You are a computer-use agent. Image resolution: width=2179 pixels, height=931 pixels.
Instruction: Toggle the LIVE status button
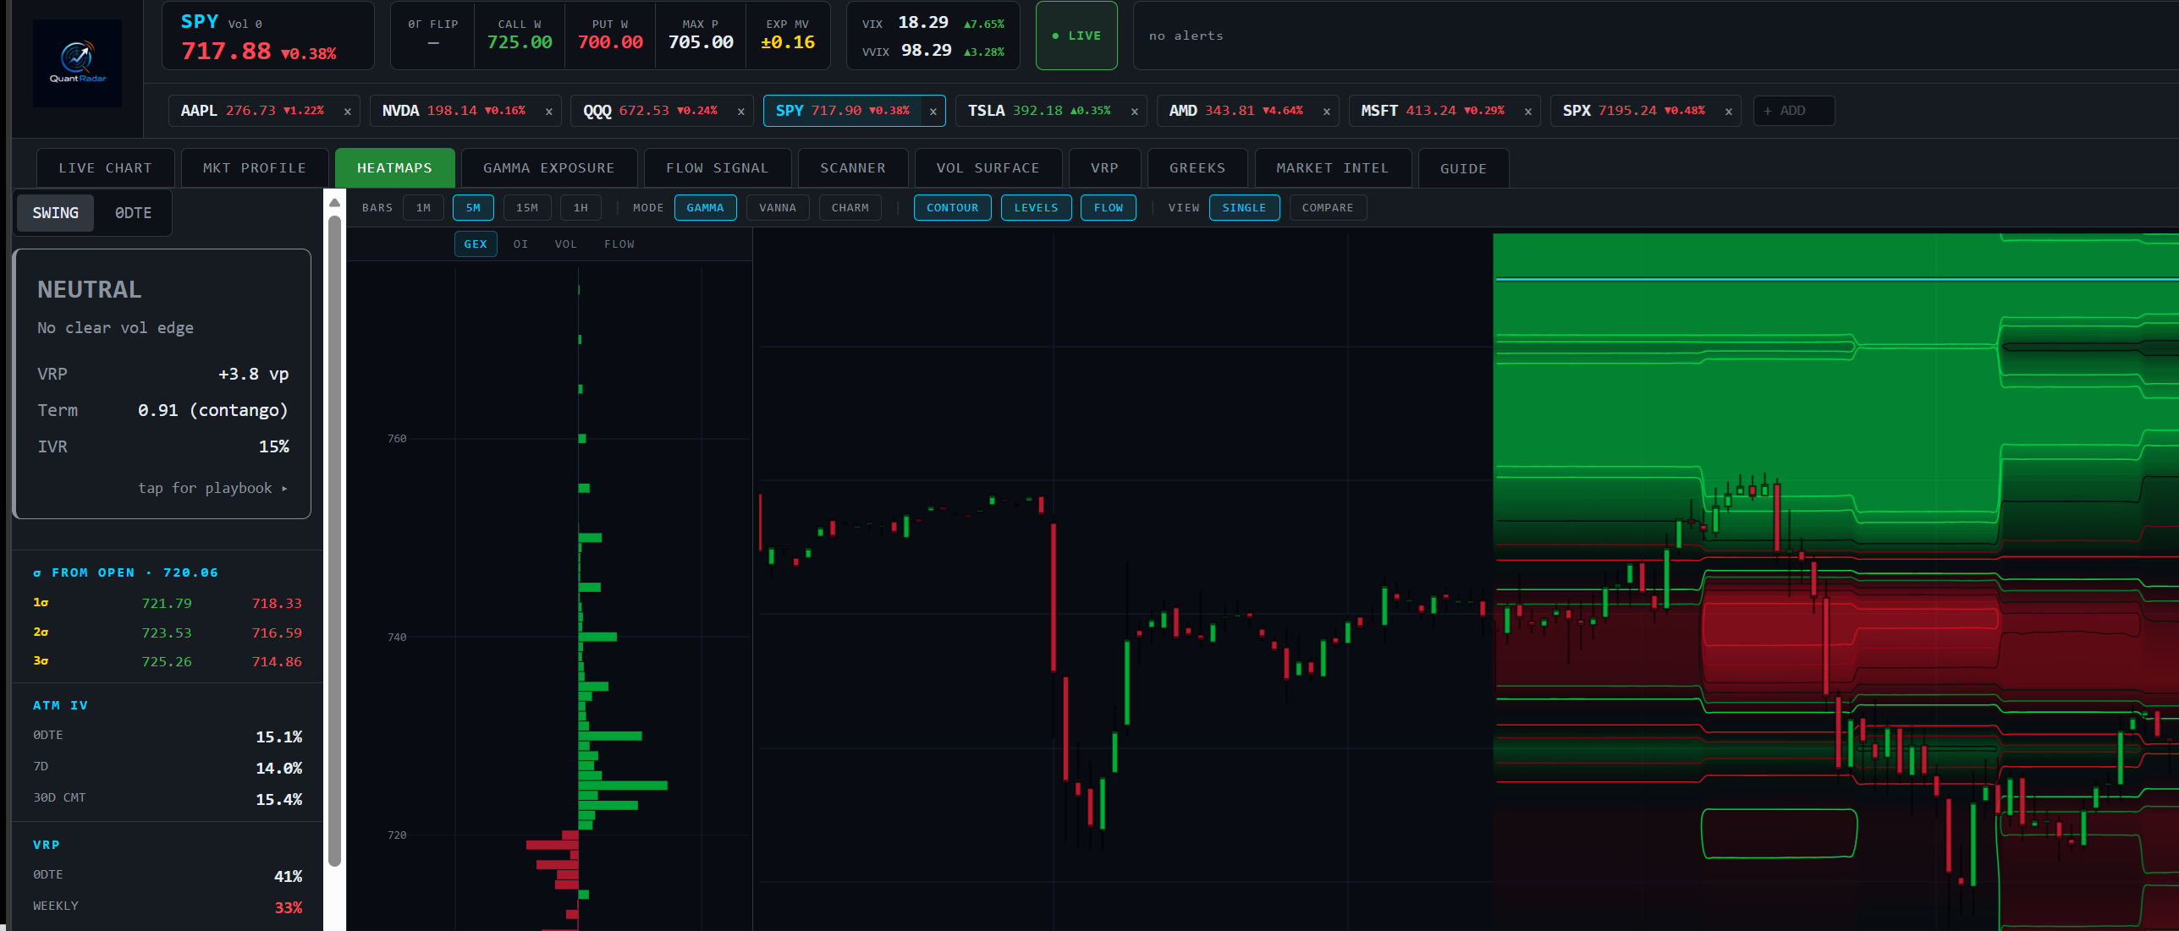tap(1076, 36)
